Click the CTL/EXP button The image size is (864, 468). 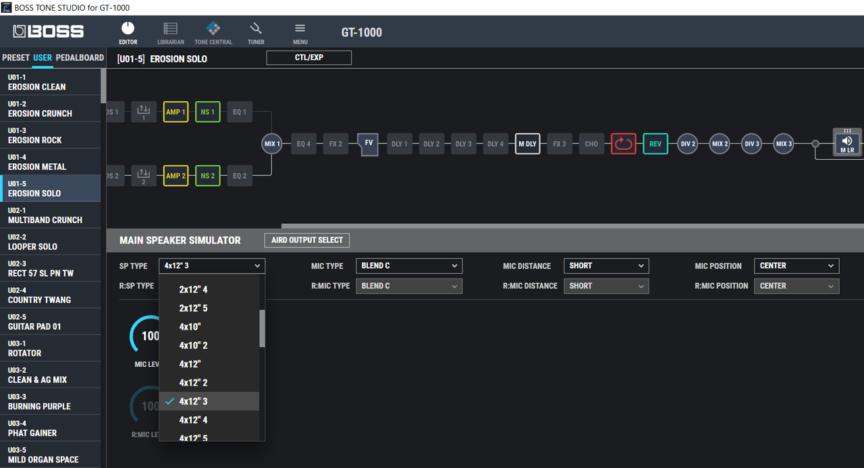coord(309,58)
